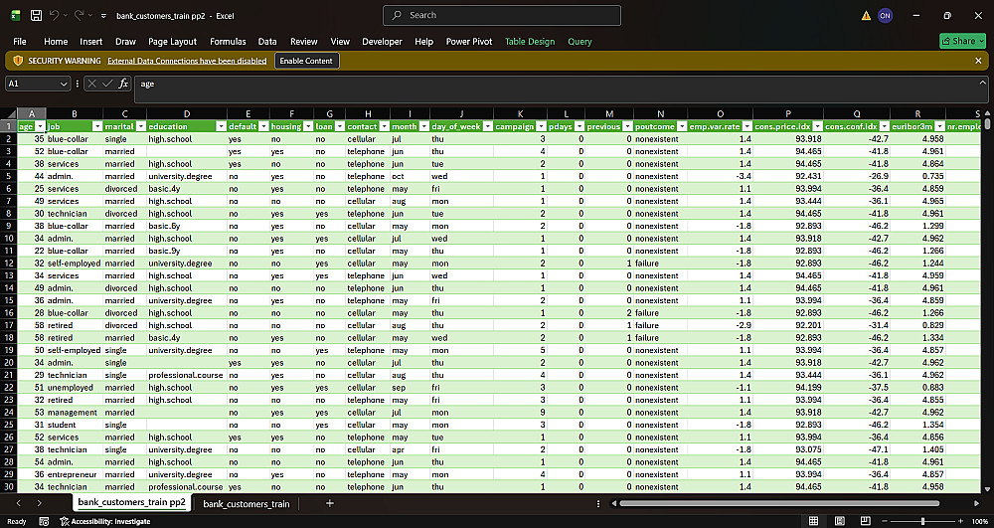
Task: Click the Enable Content button
Action: pos(307,61)
